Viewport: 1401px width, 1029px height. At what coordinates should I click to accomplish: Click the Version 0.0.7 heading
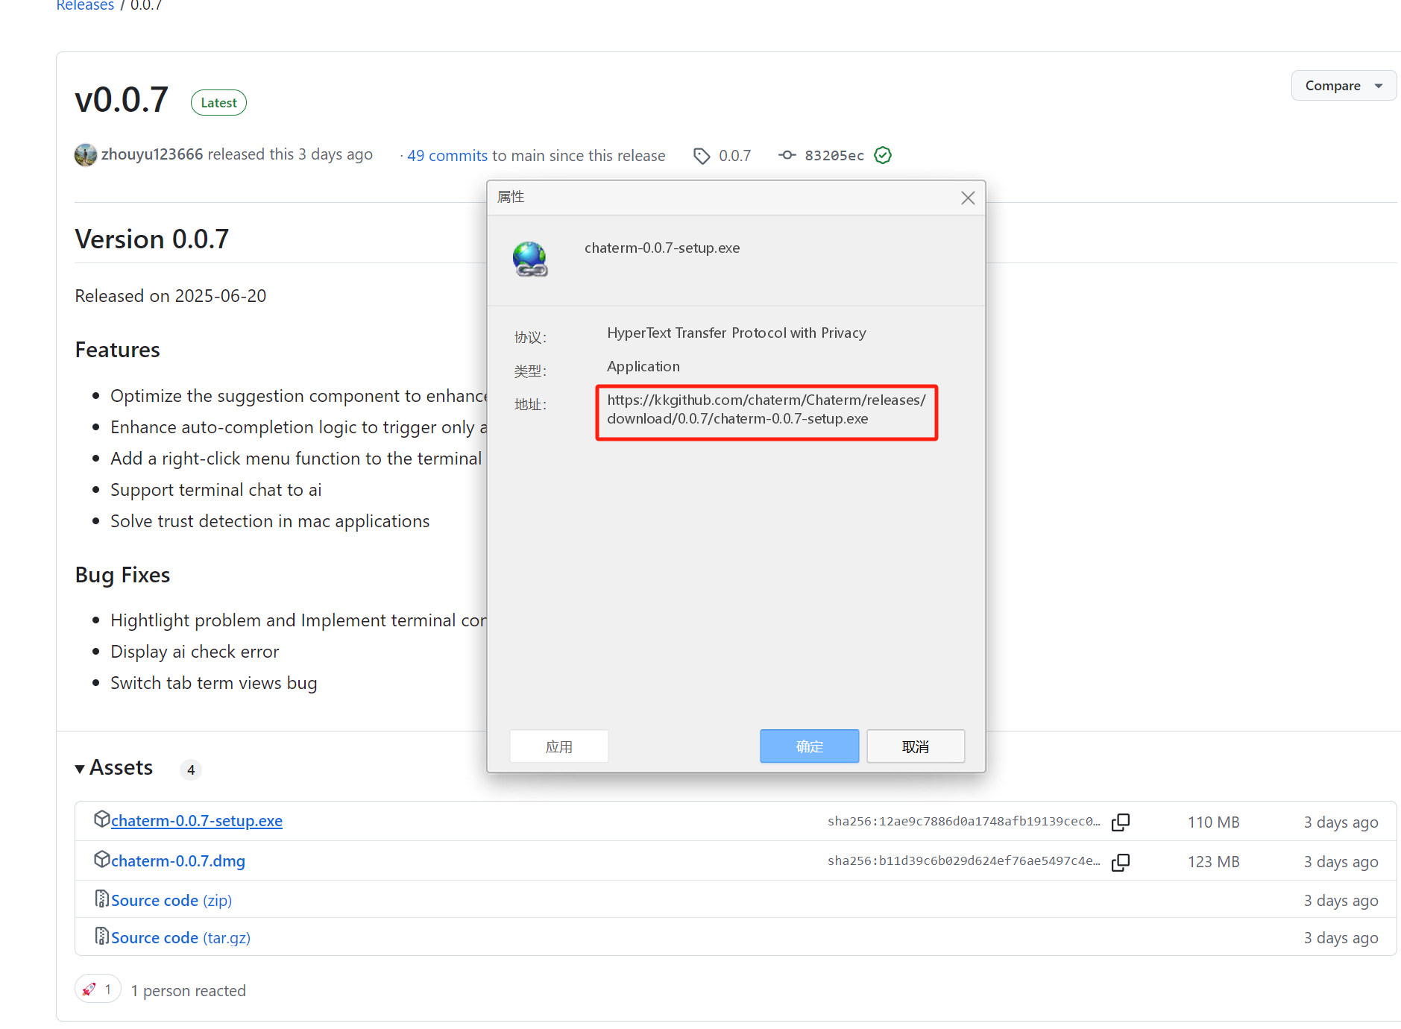coord(152,239)
